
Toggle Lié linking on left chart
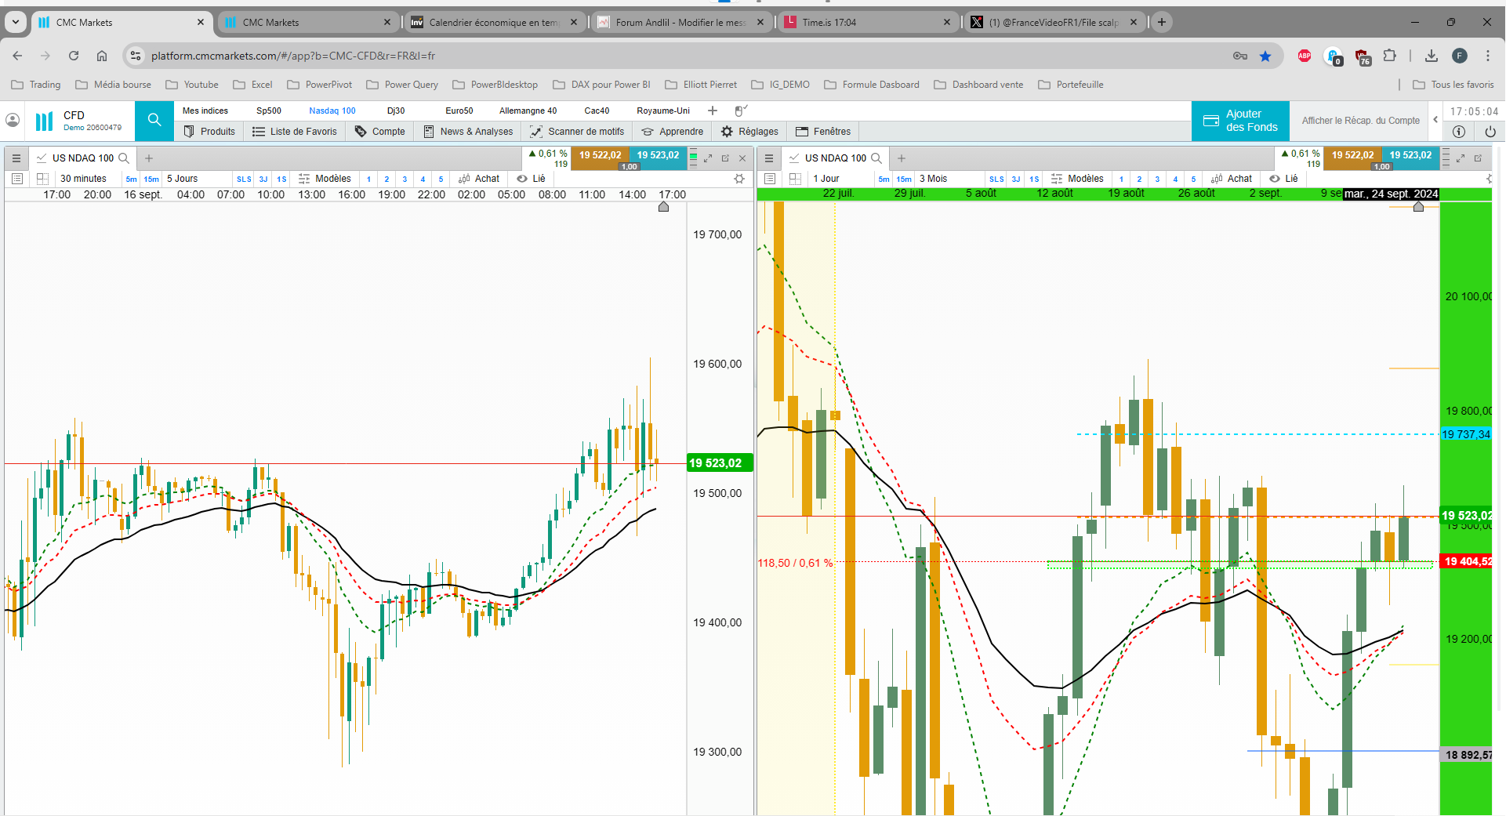coord(531,179)
